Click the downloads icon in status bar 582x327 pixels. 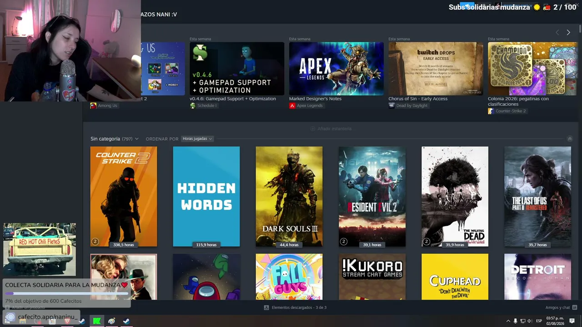click(x=266, y=307)
